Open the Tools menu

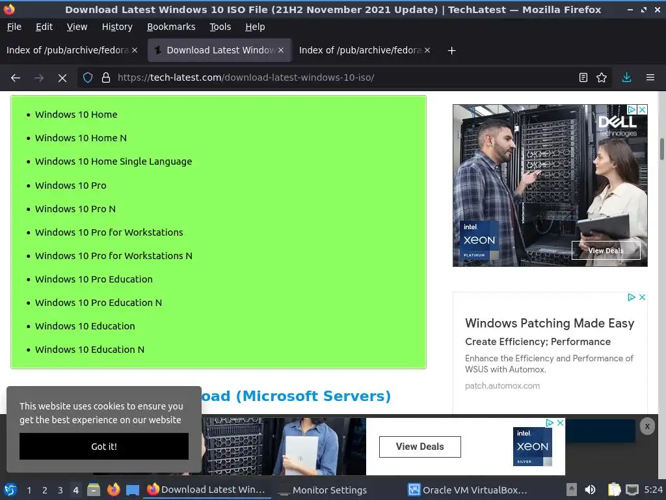(220, 27)
